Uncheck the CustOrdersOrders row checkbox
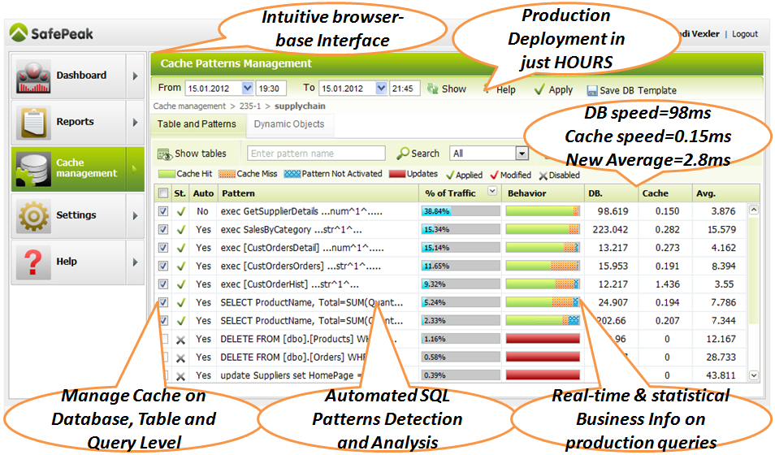The height and width of the screenshot is (455, 775). point(163,266)
